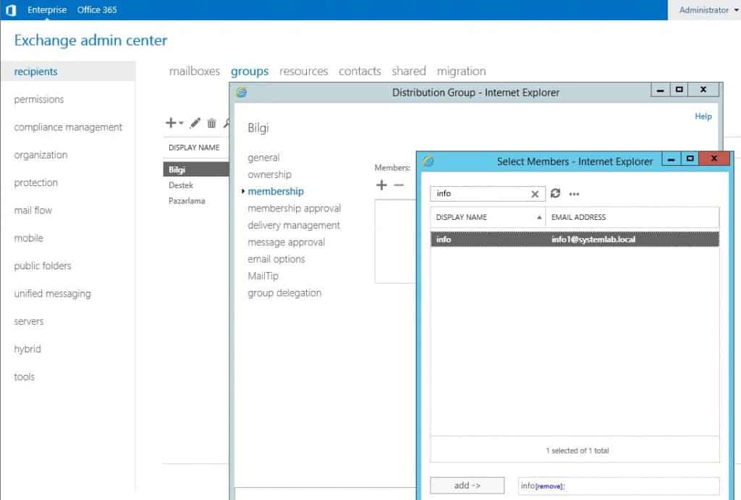The width and height of the screenshot is (741, 500).
Task: Click the remove link next to info
Action: pos(549,486)
